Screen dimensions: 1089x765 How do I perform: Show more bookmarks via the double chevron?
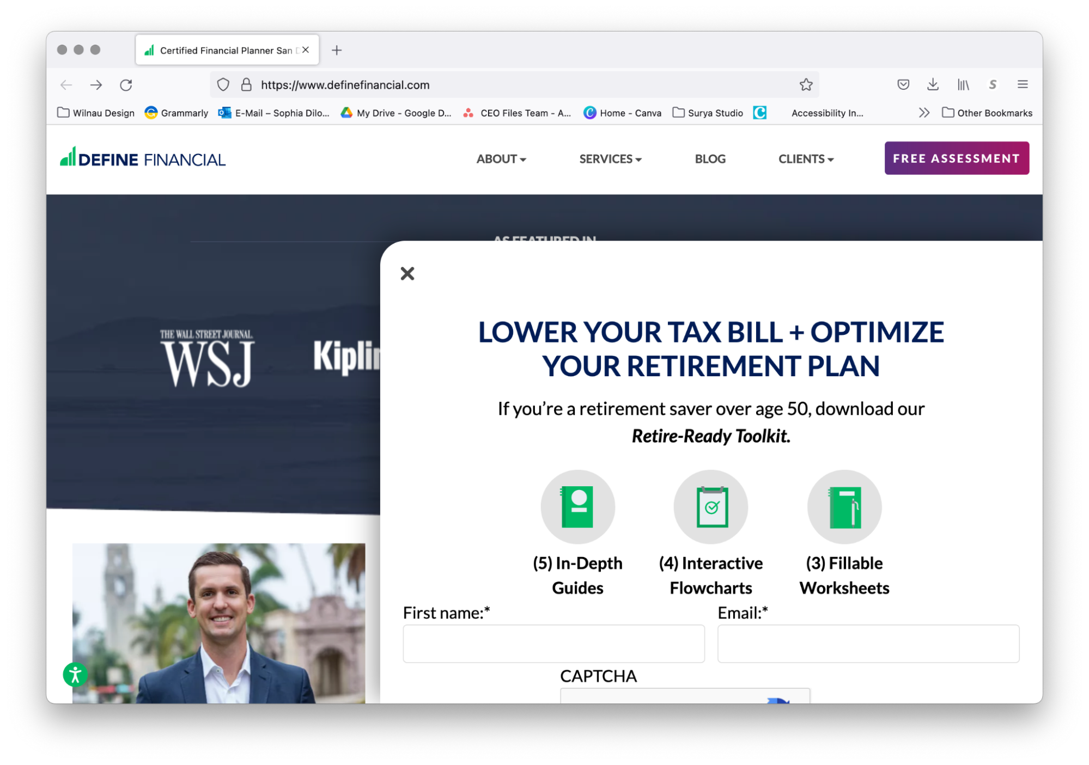click(x=924, y=113)
